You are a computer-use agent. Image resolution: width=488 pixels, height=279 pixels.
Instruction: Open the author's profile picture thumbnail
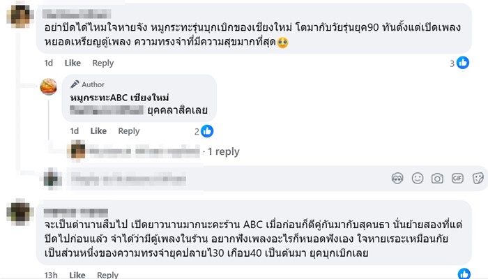click(49, 88)
